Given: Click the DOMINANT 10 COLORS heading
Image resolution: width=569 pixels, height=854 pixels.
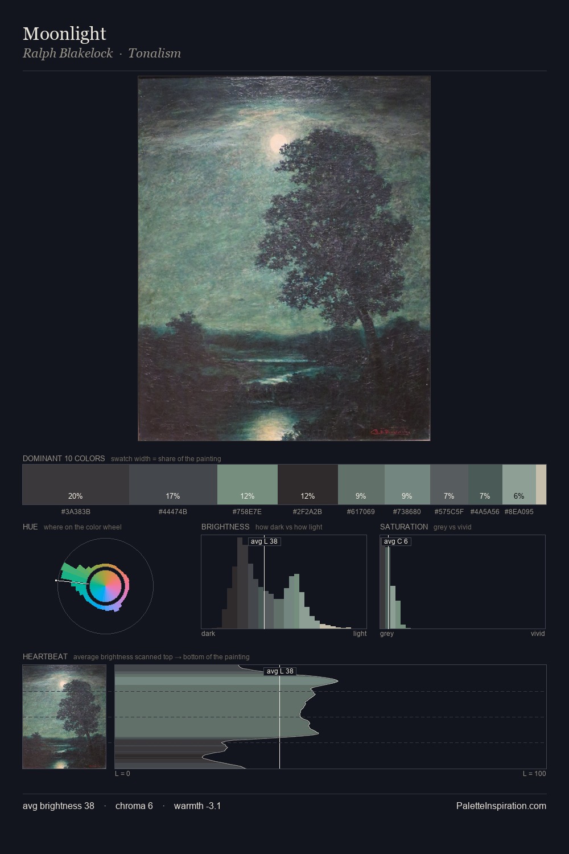Looking at the screenshot, I should [x=64, y=459].
